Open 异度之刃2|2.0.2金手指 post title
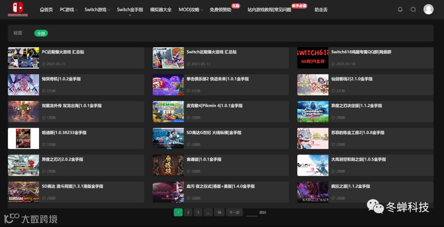Image resolution: width=444 pixels, height=227 pixels. click(62, 159)
